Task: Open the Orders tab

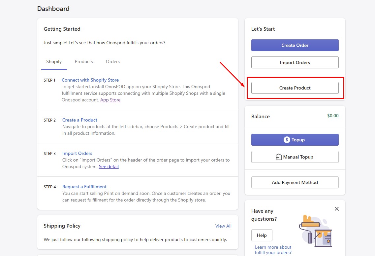Action: pyautogui.click(x=113, y=61)
